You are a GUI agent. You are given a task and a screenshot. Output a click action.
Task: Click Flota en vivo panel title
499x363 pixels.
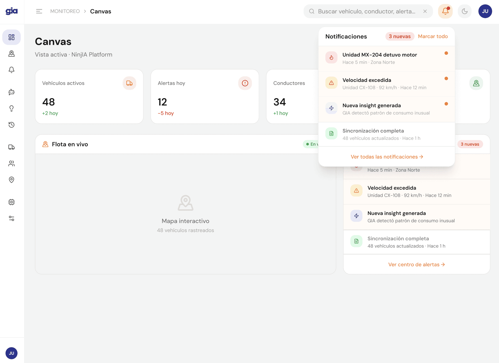click(x=70, y=144)
